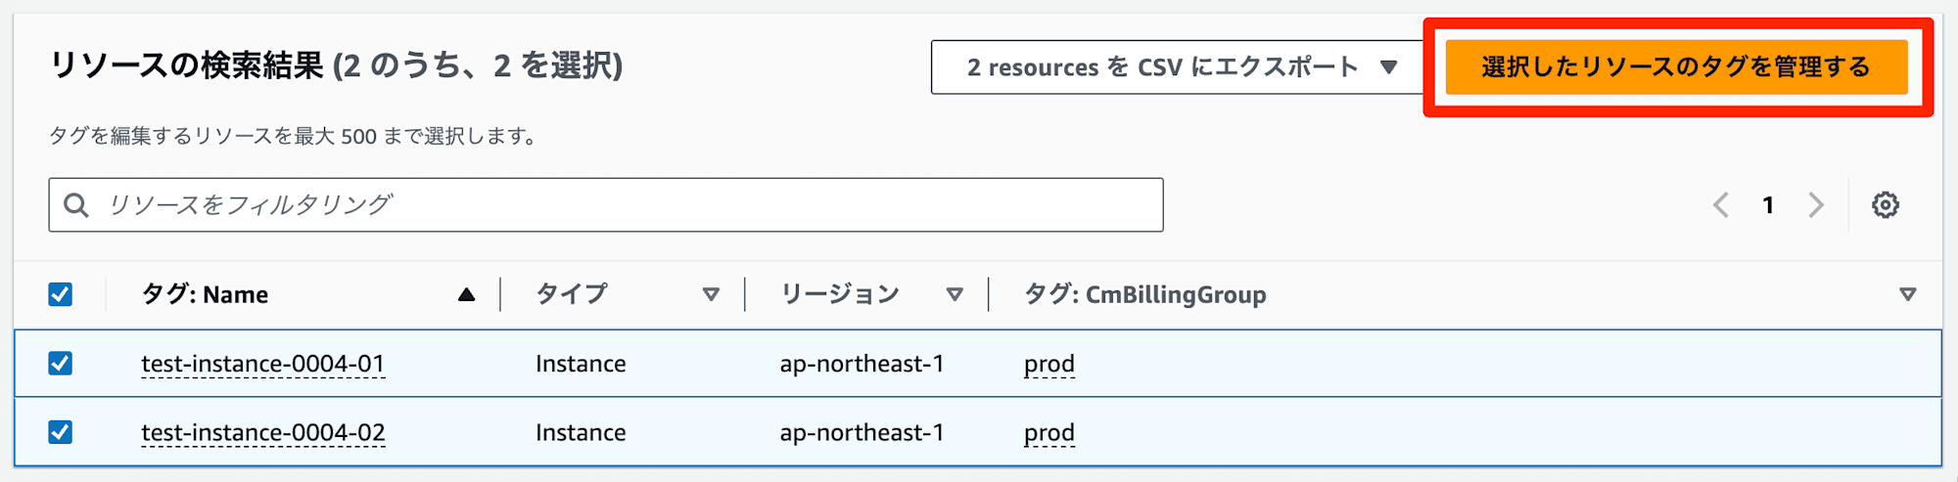Click the max 500 resources description text

[x=294, y=136]
